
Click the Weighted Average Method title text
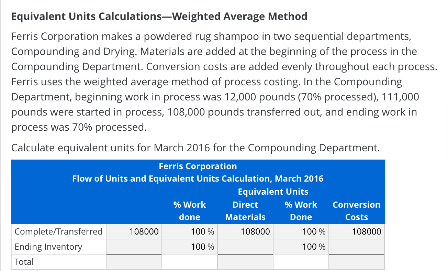(159, 16)
